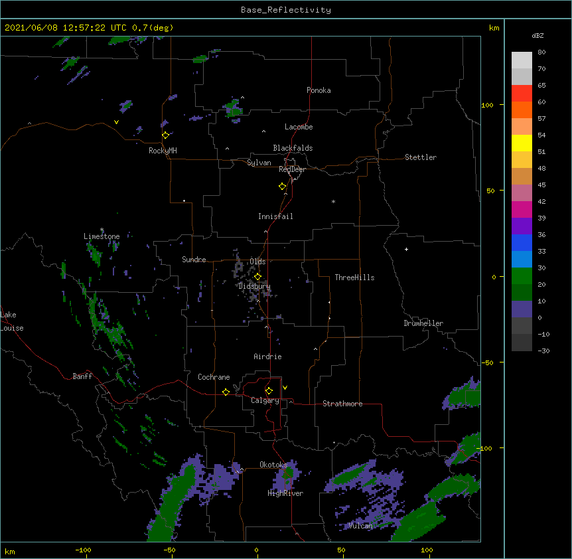Click the Limestone label
This screenshot has width=572, height=559.
click(x=102, y=236)
